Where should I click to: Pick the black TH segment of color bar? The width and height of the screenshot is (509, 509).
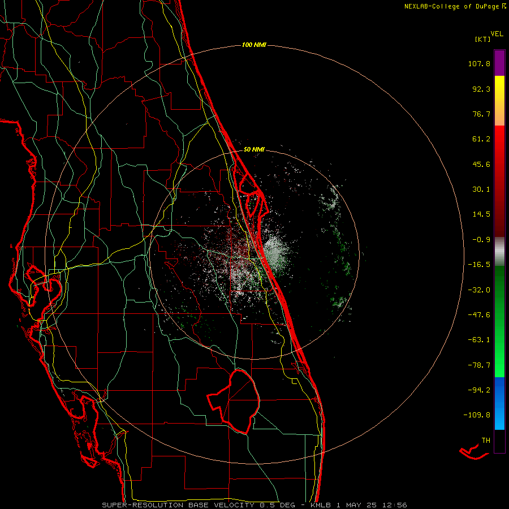point(499,441)
